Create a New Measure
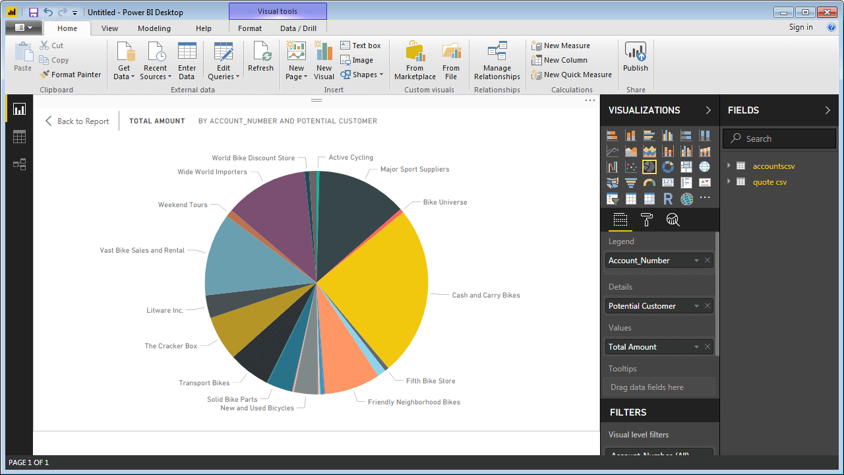The height and width of the screenshot is (475, 844). [561, 46]
